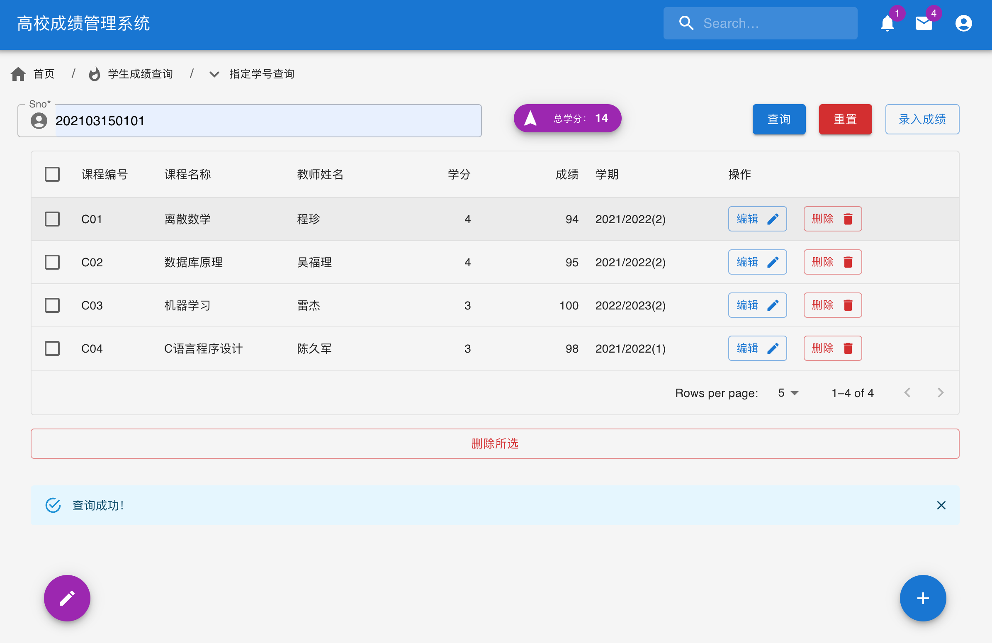Click the user account avatar icon
This screenshot has width=992, height=643.
(x=963, y=23)
